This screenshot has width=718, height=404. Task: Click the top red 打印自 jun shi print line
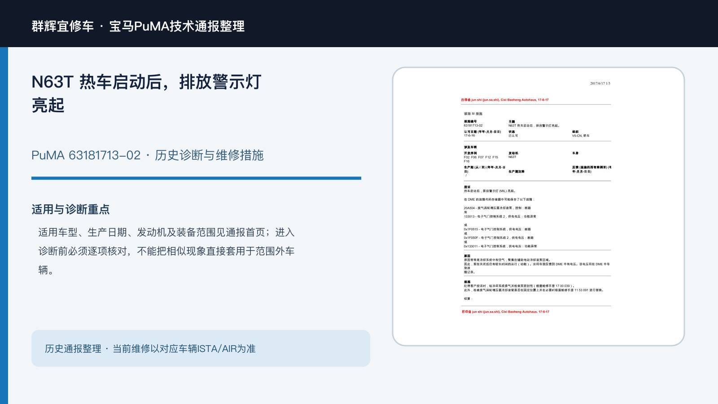pyautogui.click(x=505, y=100)
